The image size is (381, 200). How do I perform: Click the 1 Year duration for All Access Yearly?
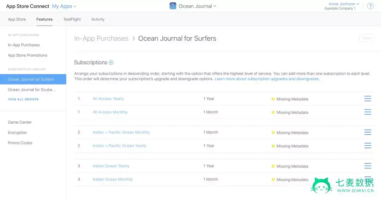(209, 99)
